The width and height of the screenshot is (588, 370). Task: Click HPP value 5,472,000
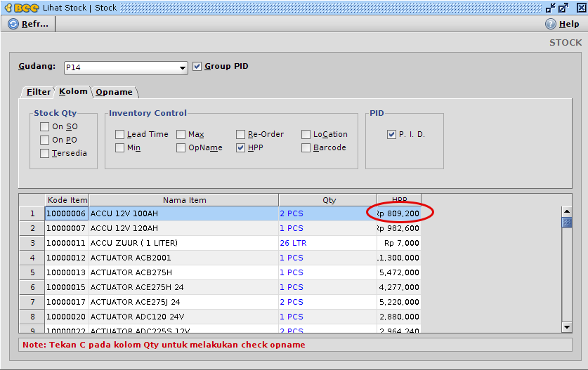(399, 272)
